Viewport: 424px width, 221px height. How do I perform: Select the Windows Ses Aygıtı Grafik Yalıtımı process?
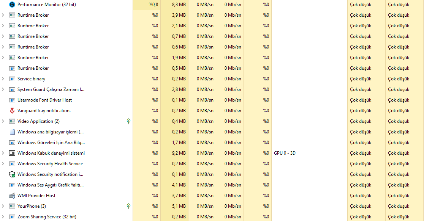point(50,185)
